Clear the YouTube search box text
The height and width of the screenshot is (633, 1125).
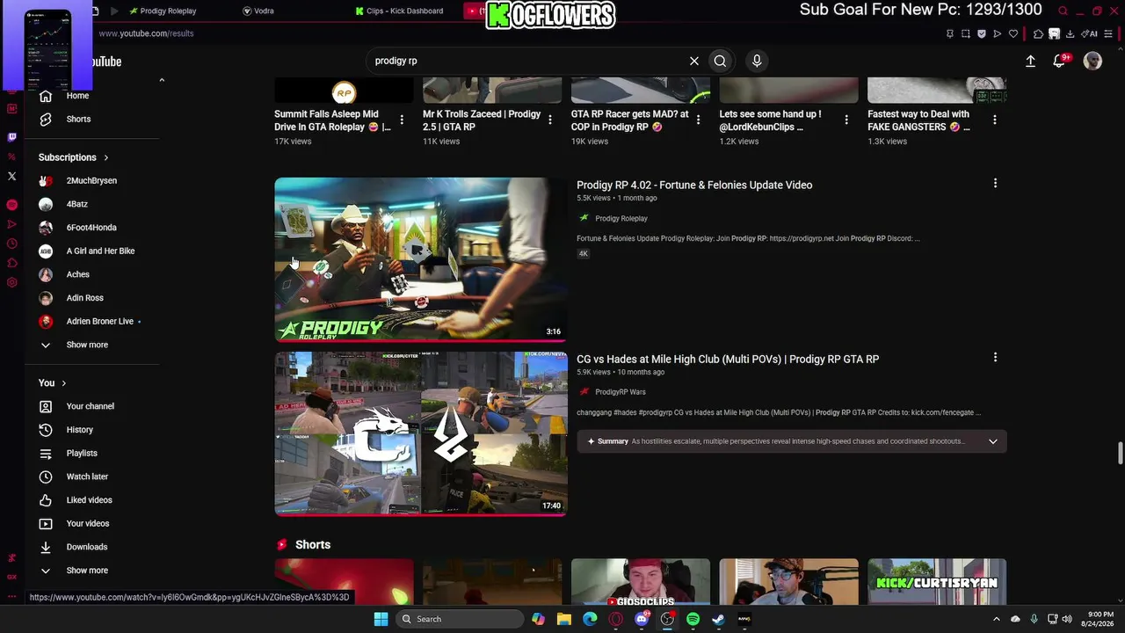pyautogui.click(x=694, y=61)
